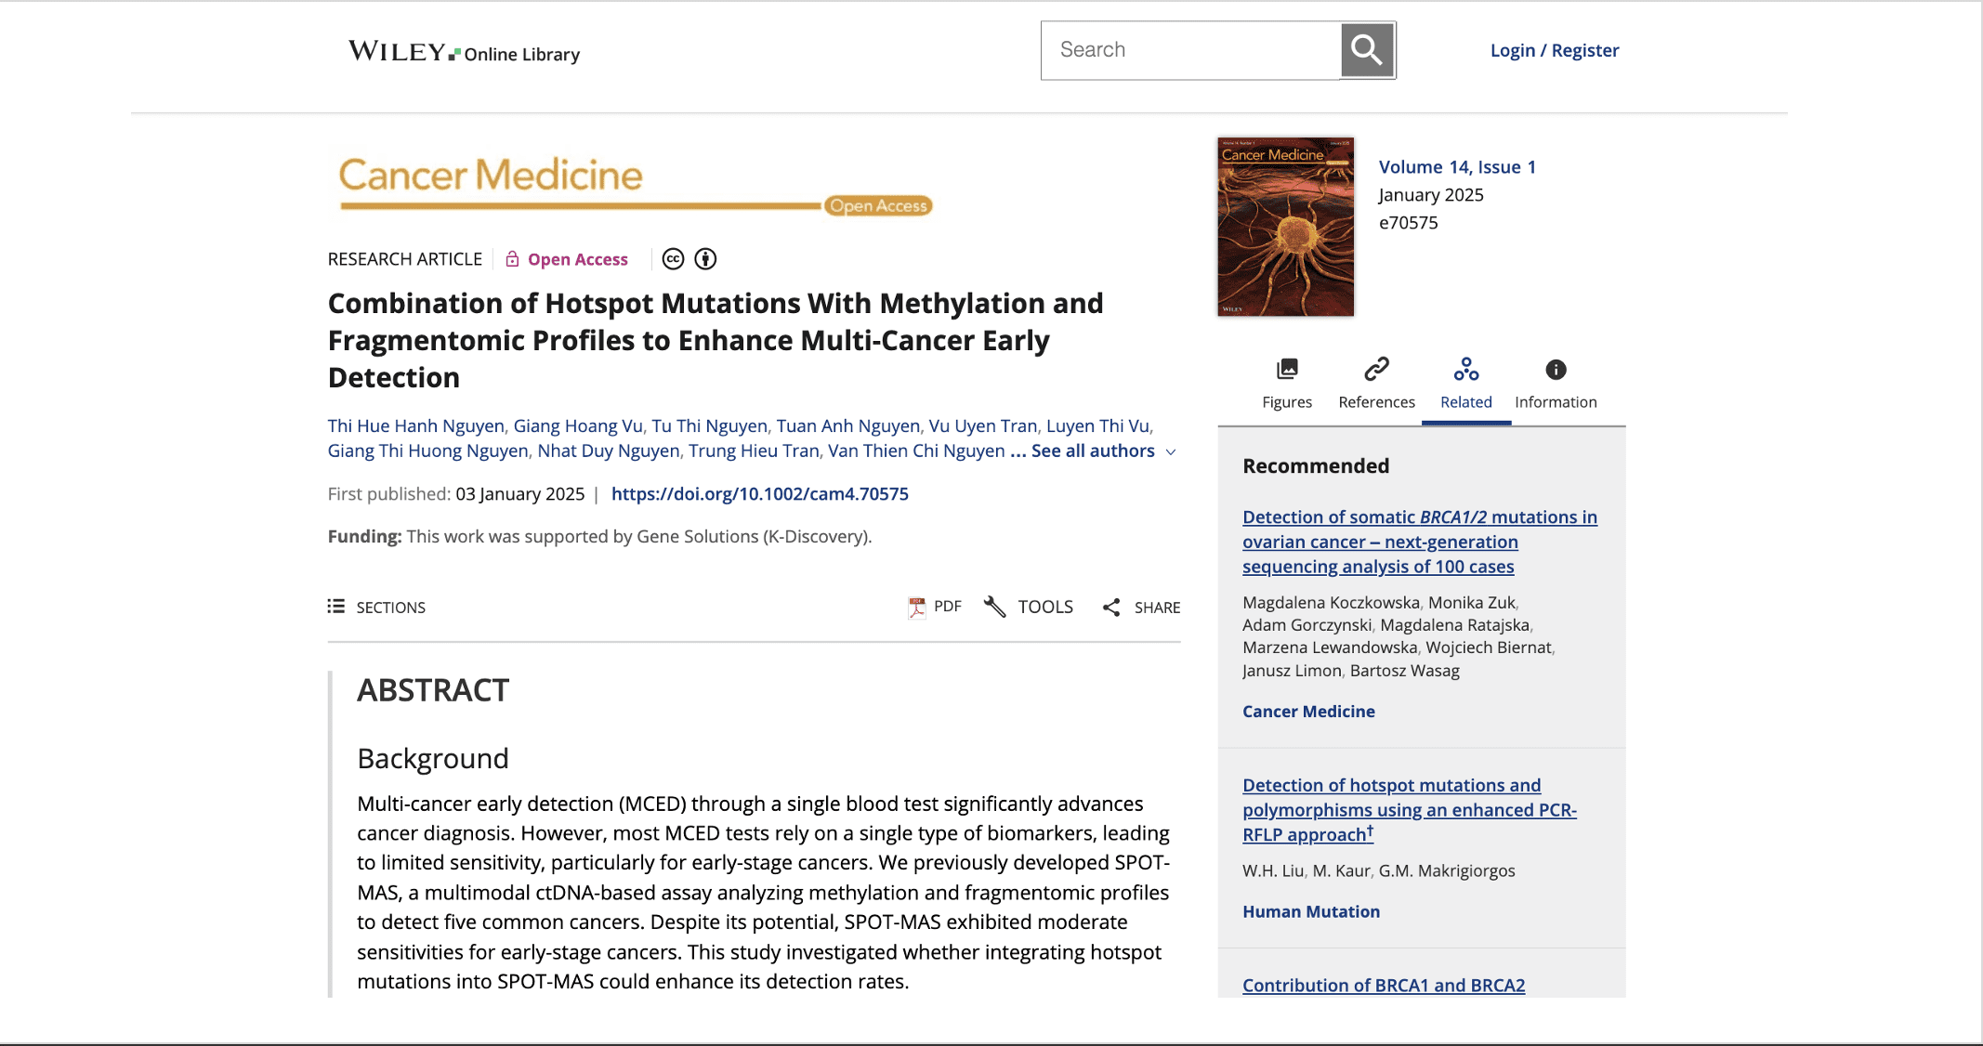This screenshot has height=1046, width=1983.
Task: Click the Login / Register link
Action: [1555, 49]
